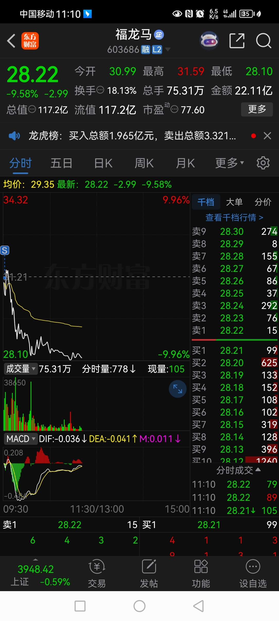Tap the 均价 29.35 info line

(29, 184)
